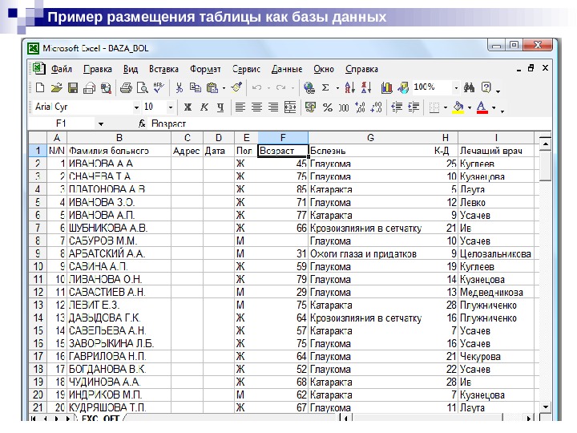Open the 100% zoom dropdown

[456, 87]
